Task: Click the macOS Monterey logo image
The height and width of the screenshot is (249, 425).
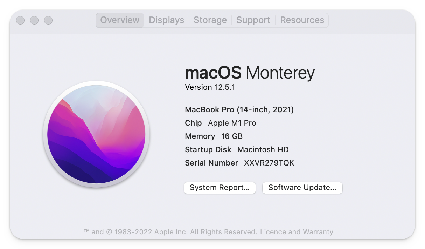Action: (97, 133)
